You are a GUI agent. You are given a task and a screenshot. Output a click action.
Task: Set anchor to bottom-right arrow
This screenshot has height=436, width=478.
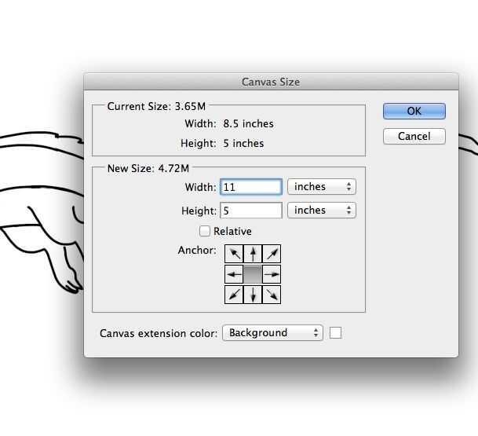(x=272, y=295)
